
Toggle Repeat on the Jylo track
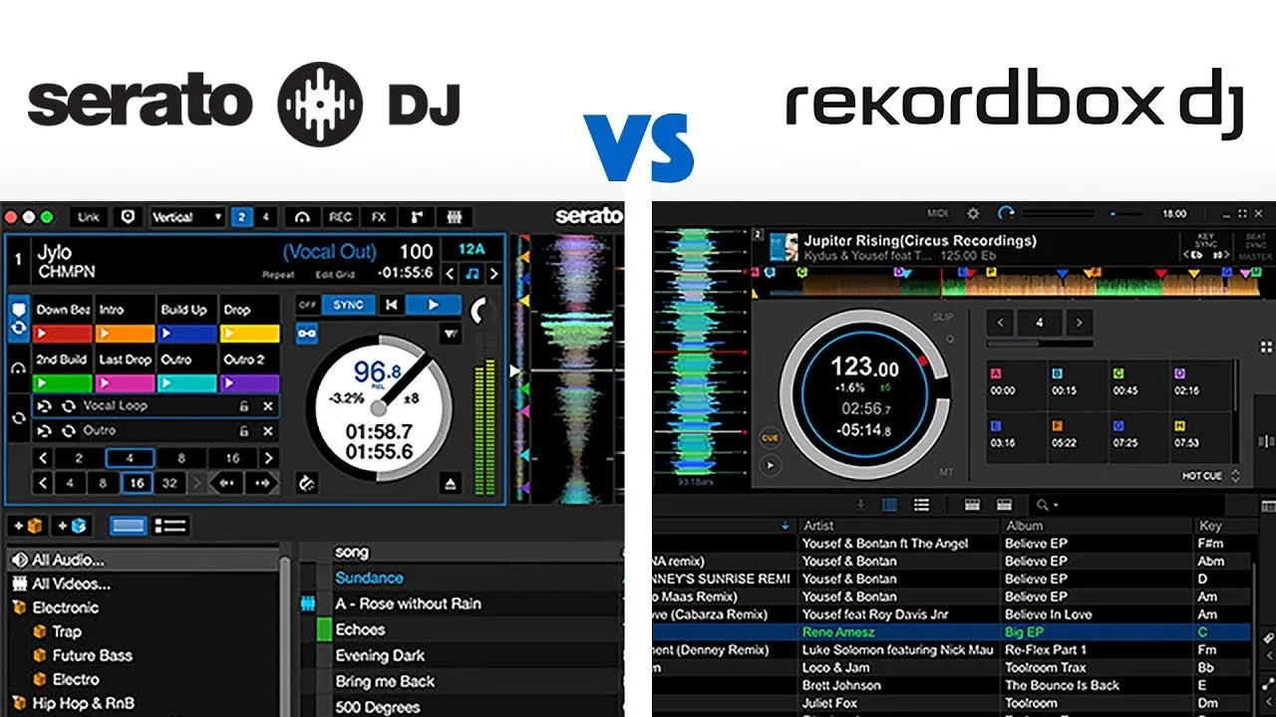click(279, 274)
